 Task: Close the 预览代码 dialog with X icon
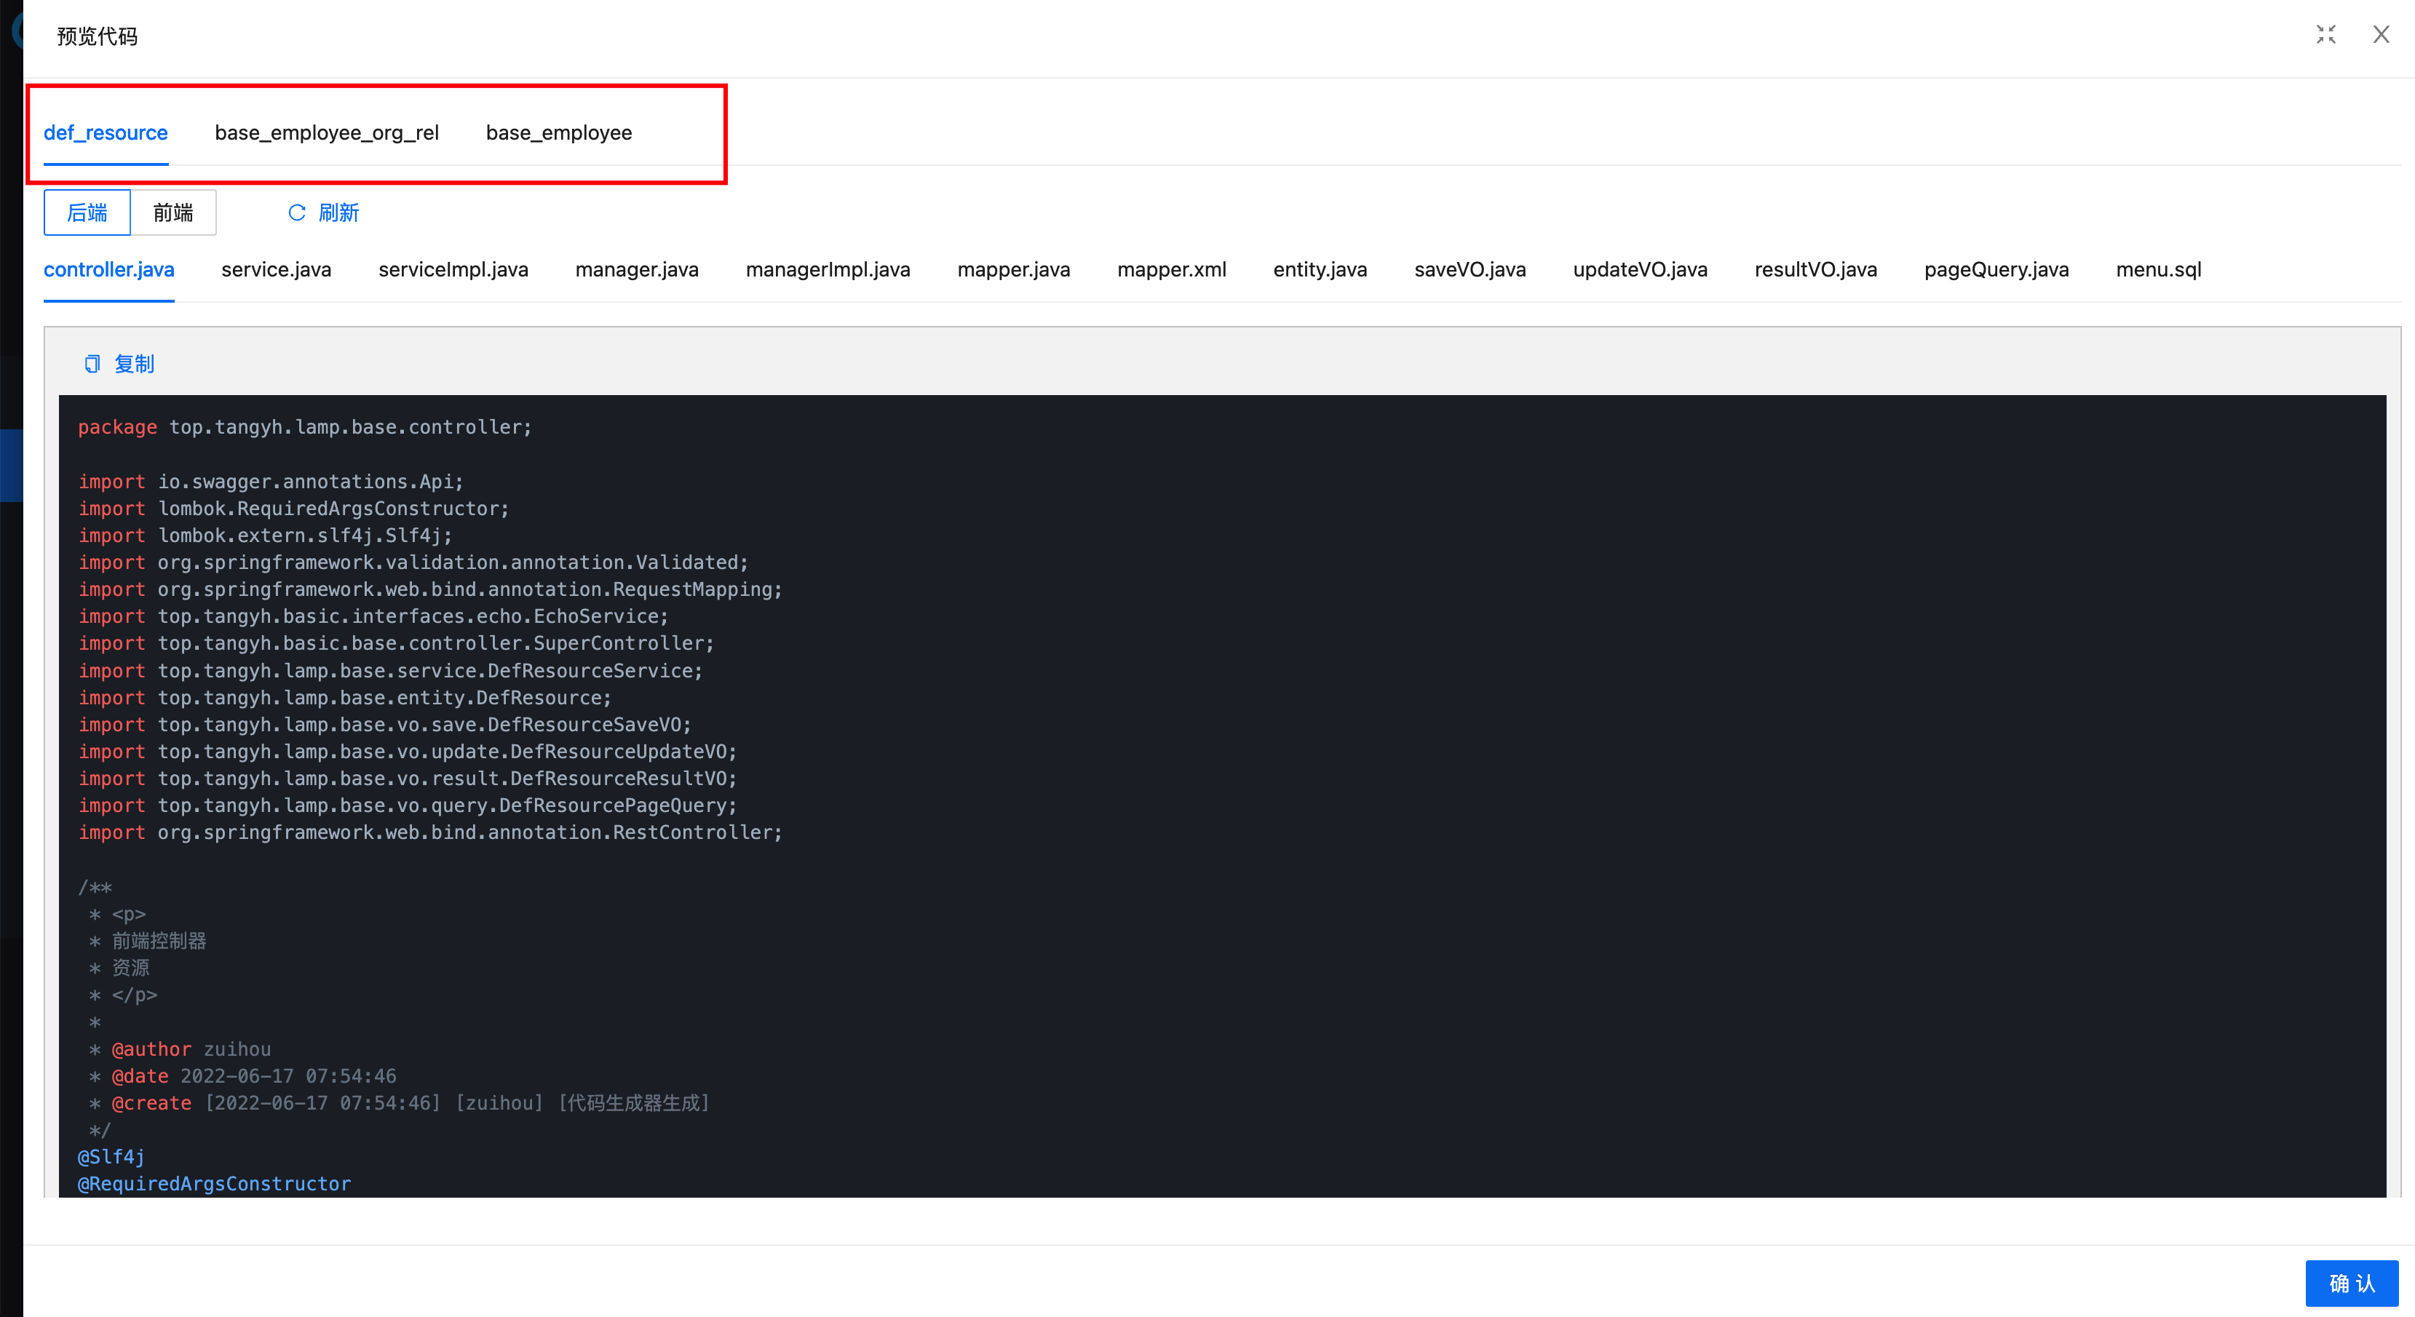(2380, 35)
